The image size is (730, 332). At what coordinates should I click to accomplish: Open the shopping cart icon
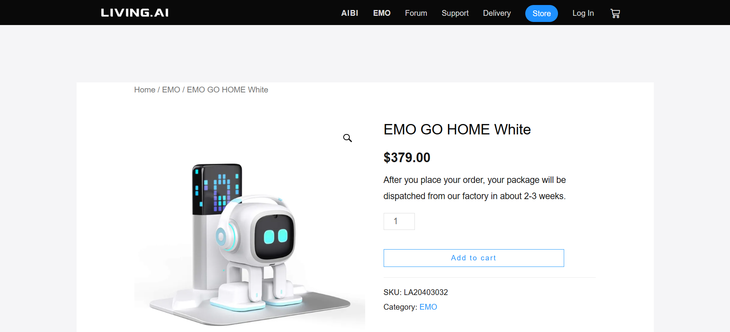click(615, 13)
